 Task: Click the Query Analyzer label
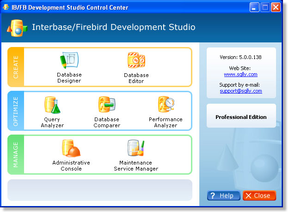(52, 122)
